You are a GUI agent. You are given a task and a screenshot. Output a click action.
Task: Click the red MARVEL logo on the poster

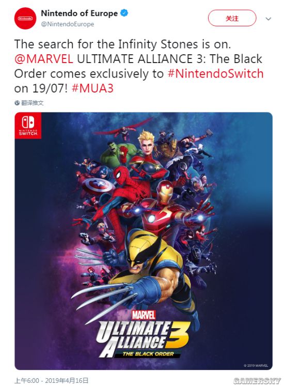144,315
